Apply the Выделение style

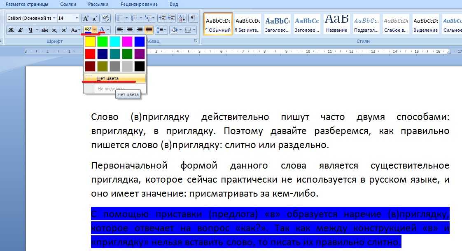(x=425, y=24)
